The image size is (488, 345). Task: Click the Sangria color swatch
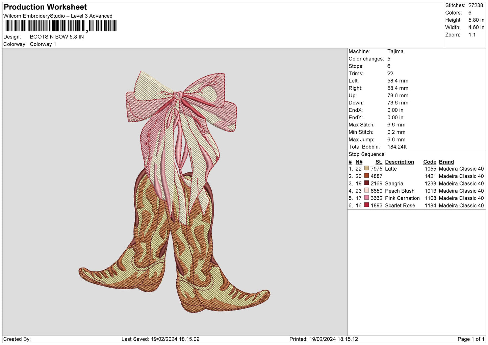pyautogui.click(x=366, y=183)
